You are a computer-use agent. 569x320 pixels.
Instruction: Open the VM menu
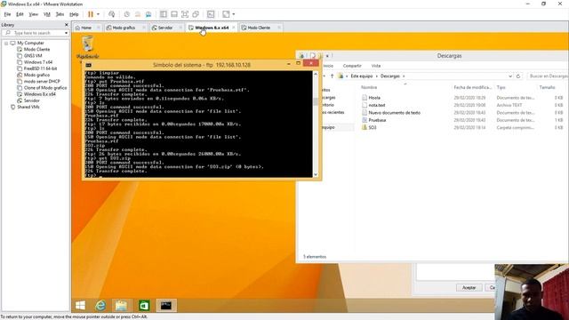47,14
